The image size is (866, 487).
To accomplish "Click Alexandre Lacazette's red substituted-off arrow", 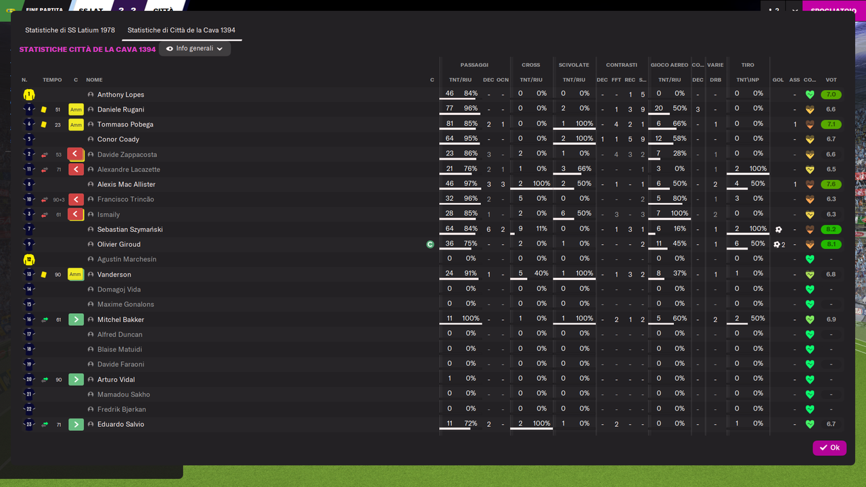I will (x=75, y=169).
